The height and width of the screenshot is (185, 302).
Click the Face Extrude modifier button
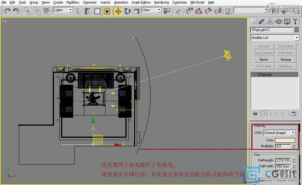pyautogui.click(x=264, y=53)
